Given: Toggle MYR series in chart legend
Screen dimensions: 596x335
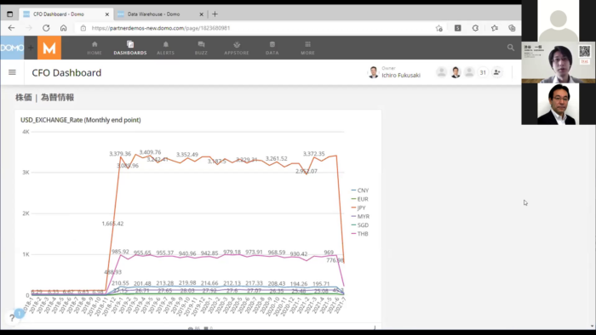Looking at the screenshot, I should pyautogui.click(x=360, y=217).
